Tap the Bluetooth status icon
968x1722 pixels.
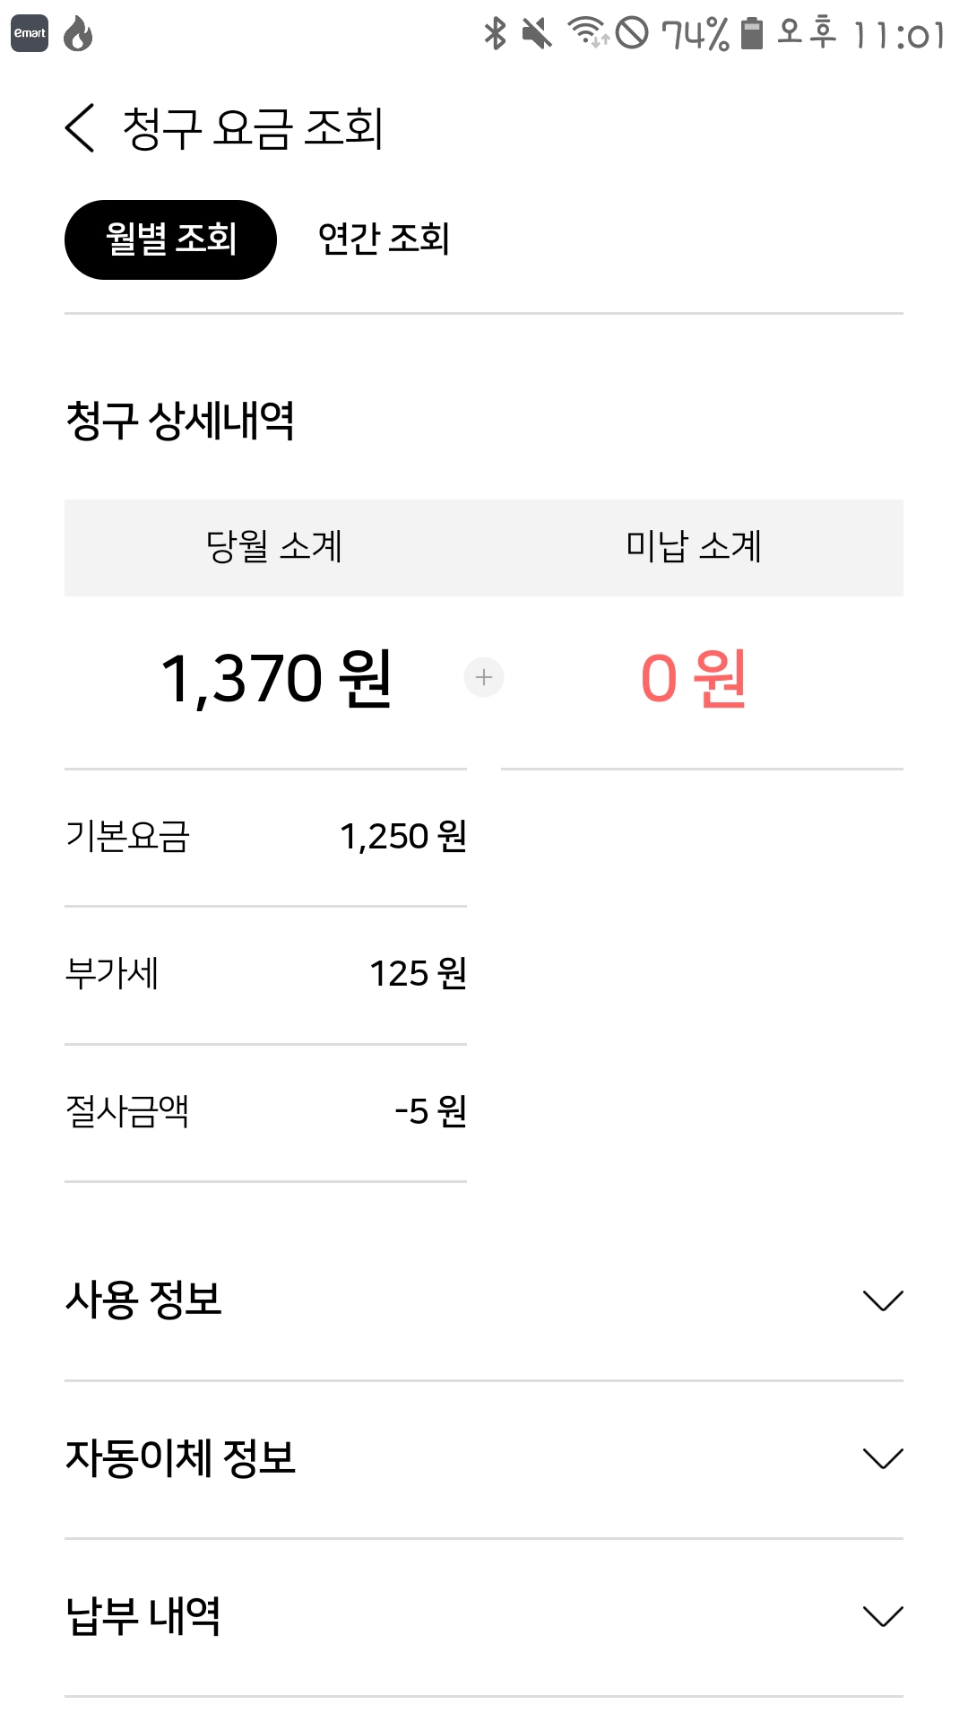point(495,34)
